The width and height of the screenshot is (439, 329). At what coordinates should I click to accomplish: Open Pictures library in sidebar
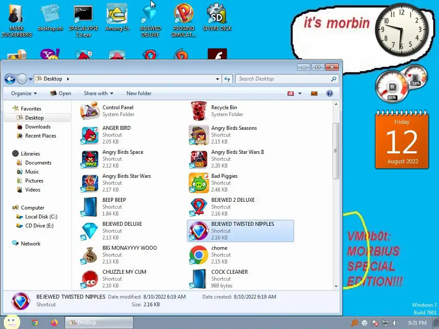[34, 180]
